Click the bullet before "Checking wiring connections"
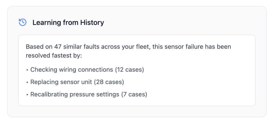272x124 pixels. [27, 70]
